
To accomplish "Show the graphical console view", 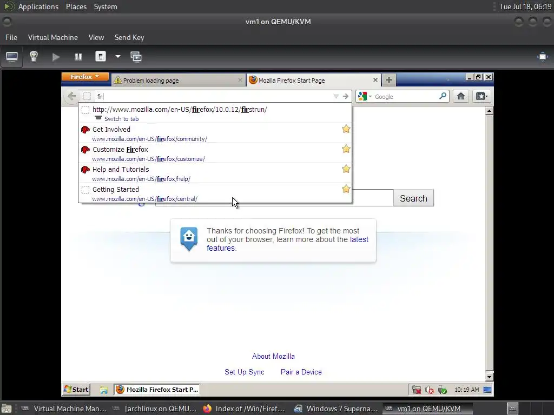I will tap(12, 57).
